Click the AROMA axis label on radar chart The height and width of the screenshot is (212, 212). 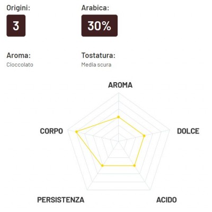coord(120,85)
